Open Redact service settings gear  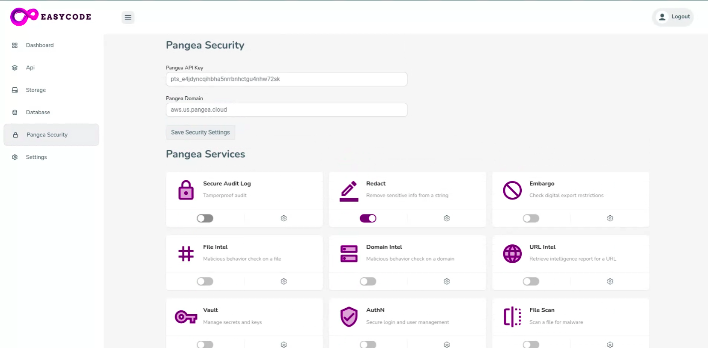pos(447,218)
